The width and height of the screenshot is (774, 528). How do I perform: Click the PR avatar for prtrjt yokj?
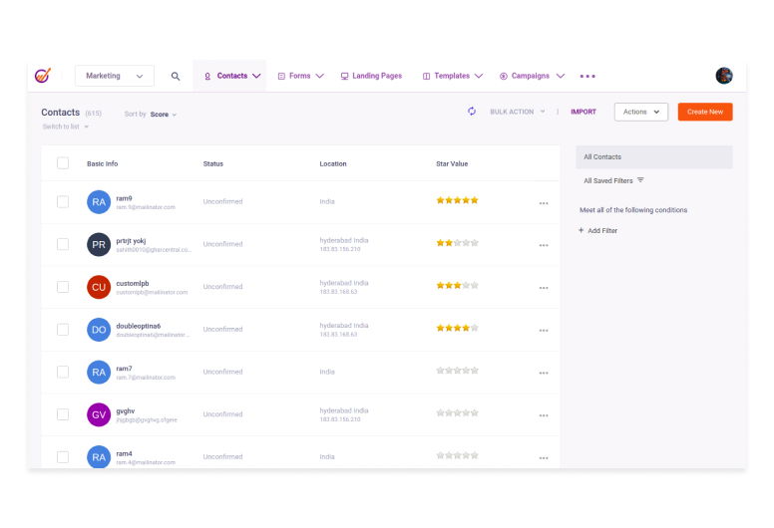pyautogui.click(x=99, y=244)
